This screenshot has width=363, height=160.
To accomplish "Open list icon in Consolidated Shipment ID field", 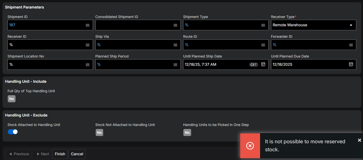I will 175,25.
